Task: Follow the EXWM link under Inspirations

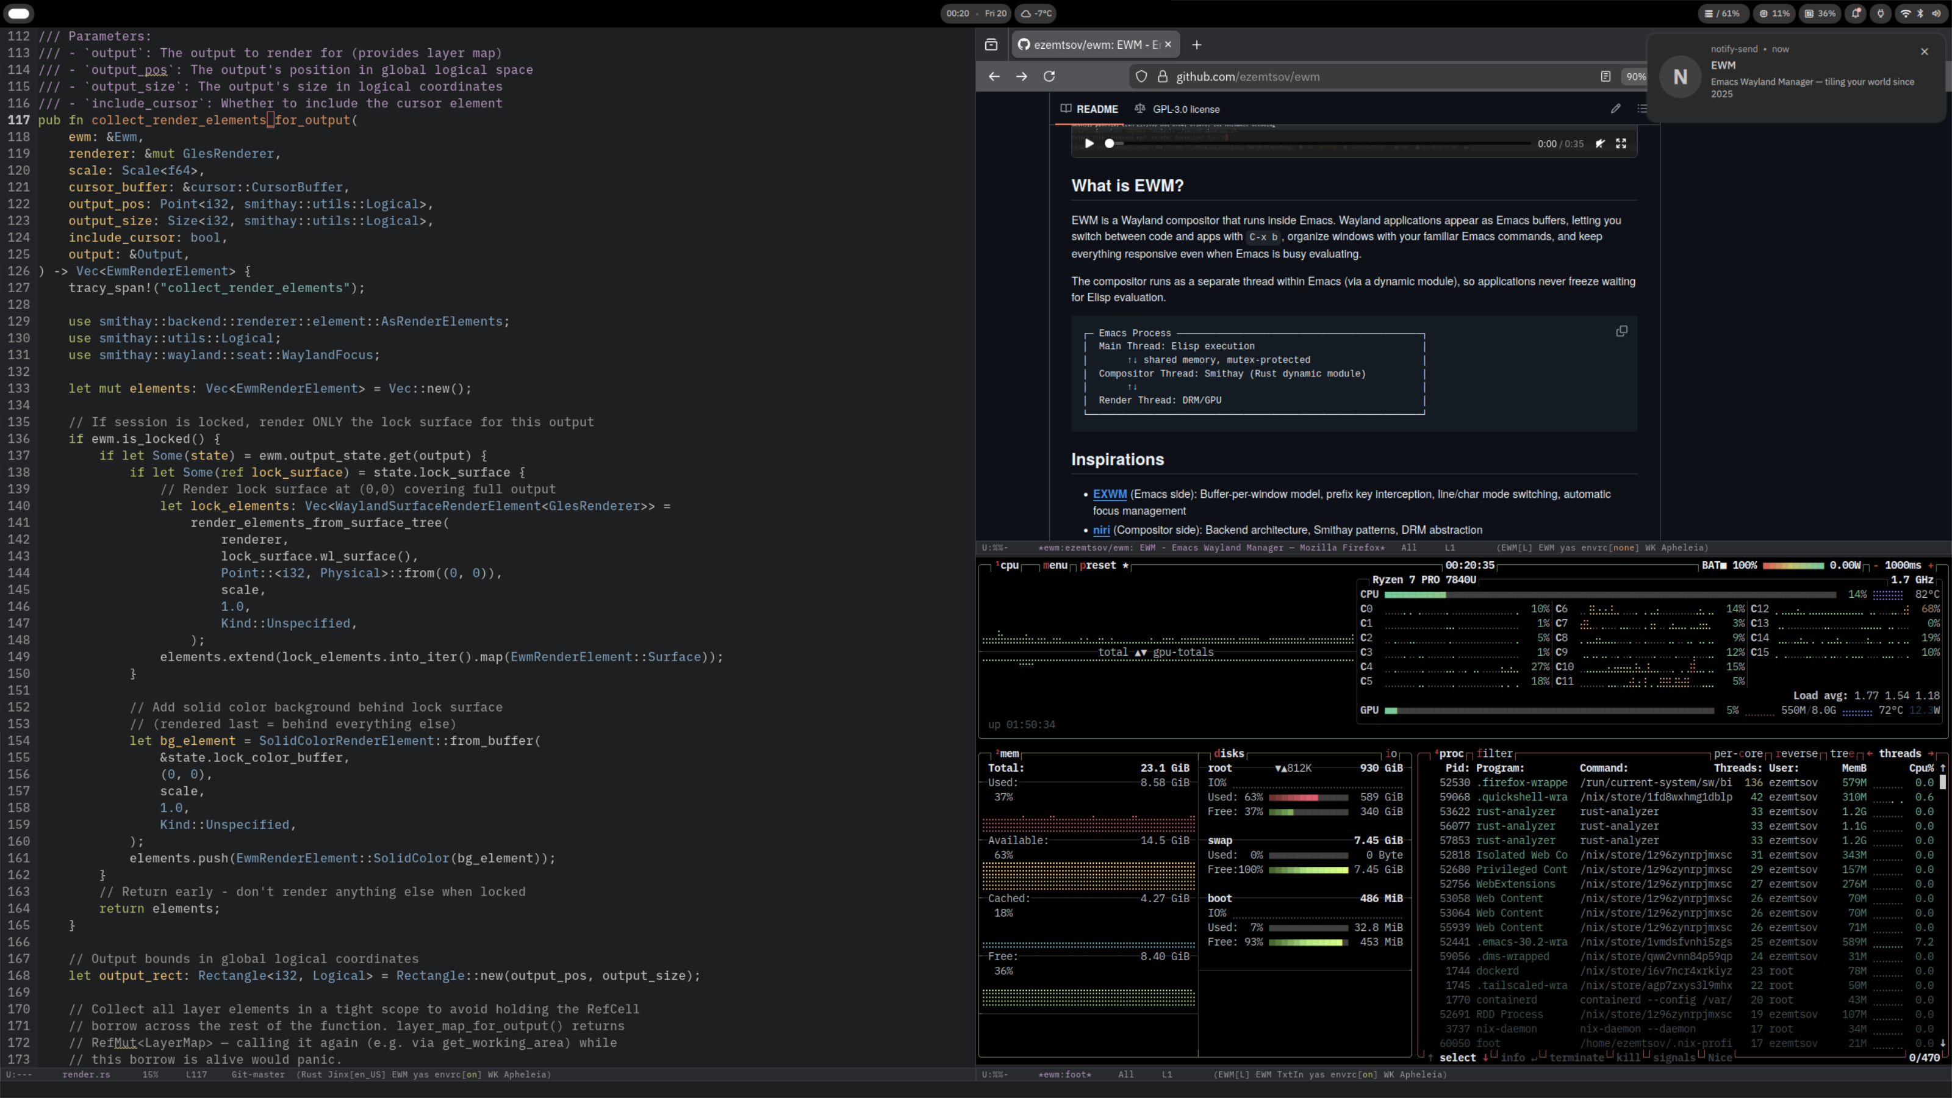Action: point(1110,494)
